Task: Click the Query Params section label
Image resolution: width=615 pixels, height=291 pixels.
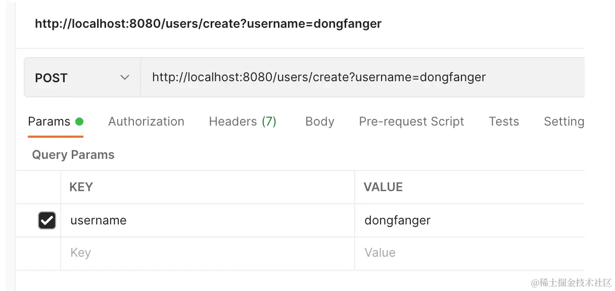Action: tap(73, 155)
